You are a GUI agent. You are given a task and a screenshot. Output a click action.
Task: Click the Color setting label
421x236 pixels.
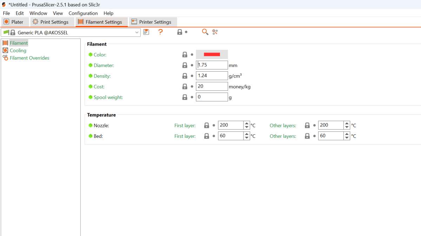coord(100,55)
